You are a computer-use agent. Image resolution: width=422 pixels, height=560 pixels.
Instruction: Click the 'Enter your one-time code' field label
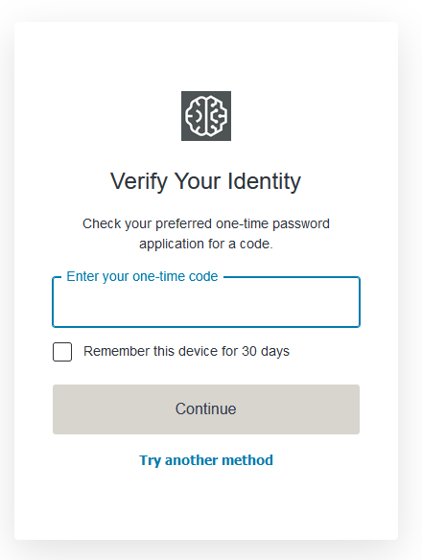pyautogui.click(x=142, y=277)
